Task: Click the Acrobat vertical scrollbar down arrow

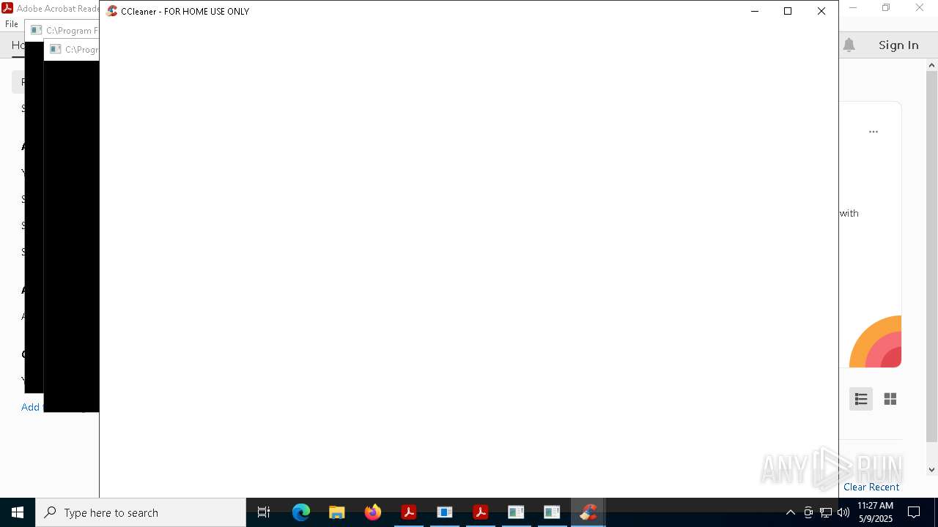Action: point(931,470)
